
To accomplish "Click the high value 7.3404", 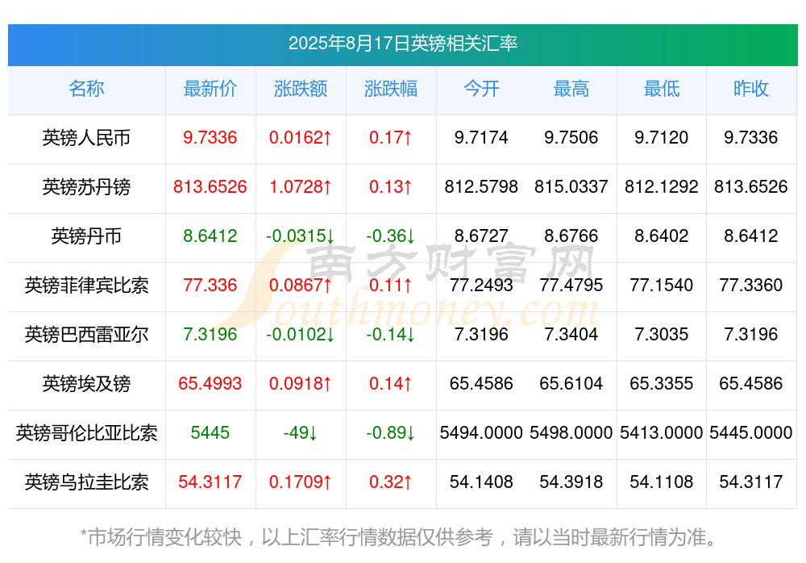I will coord(571,335).
